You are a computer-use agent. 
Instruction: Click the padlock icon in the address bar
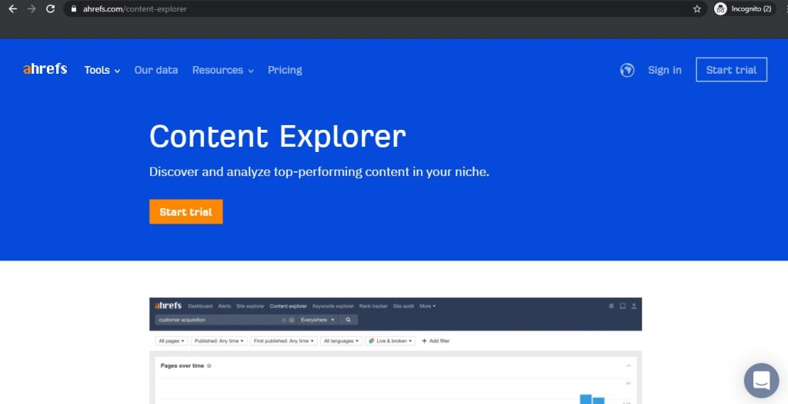click(74, 9)
